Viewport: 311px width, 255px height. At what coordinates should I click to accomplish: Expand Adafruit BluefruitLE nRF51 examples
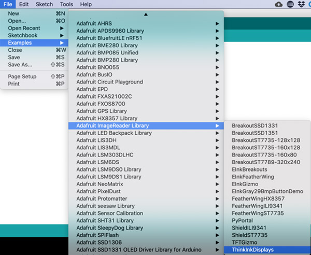[146, 38]
